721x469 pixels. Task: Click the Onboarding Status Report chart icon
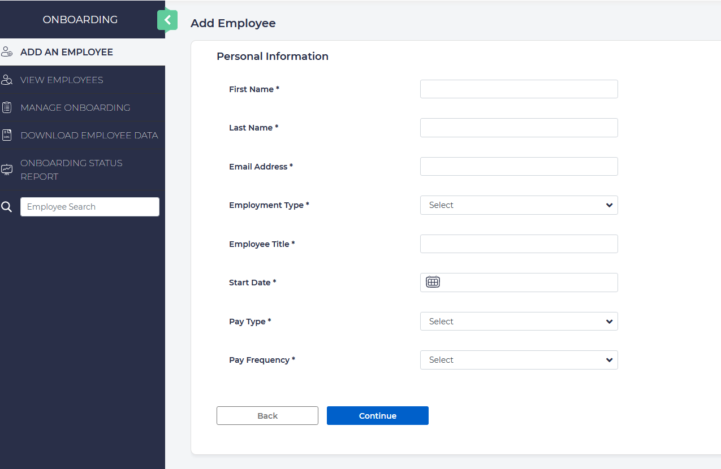(7, 170)
